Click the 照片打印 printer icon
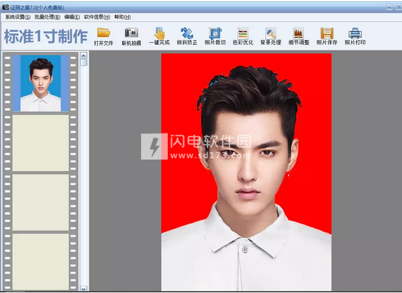Screen dimensions: 402x293 point(355,33)
